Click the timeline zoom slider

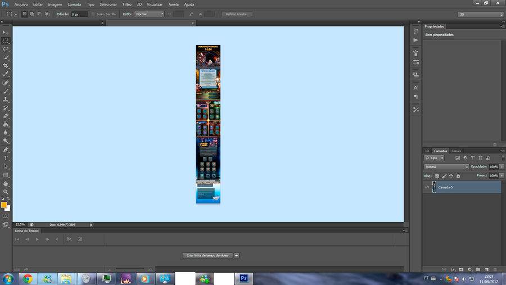pos(130,269)
